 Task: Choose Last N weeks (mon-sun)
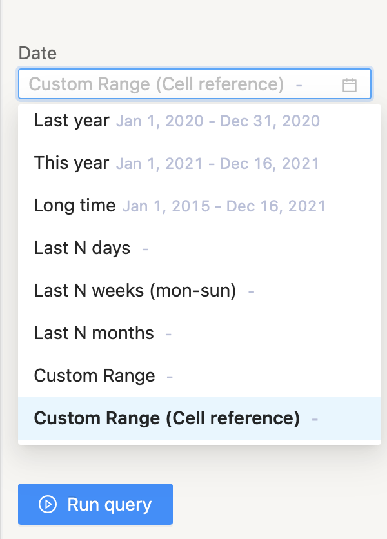point(199,291)
